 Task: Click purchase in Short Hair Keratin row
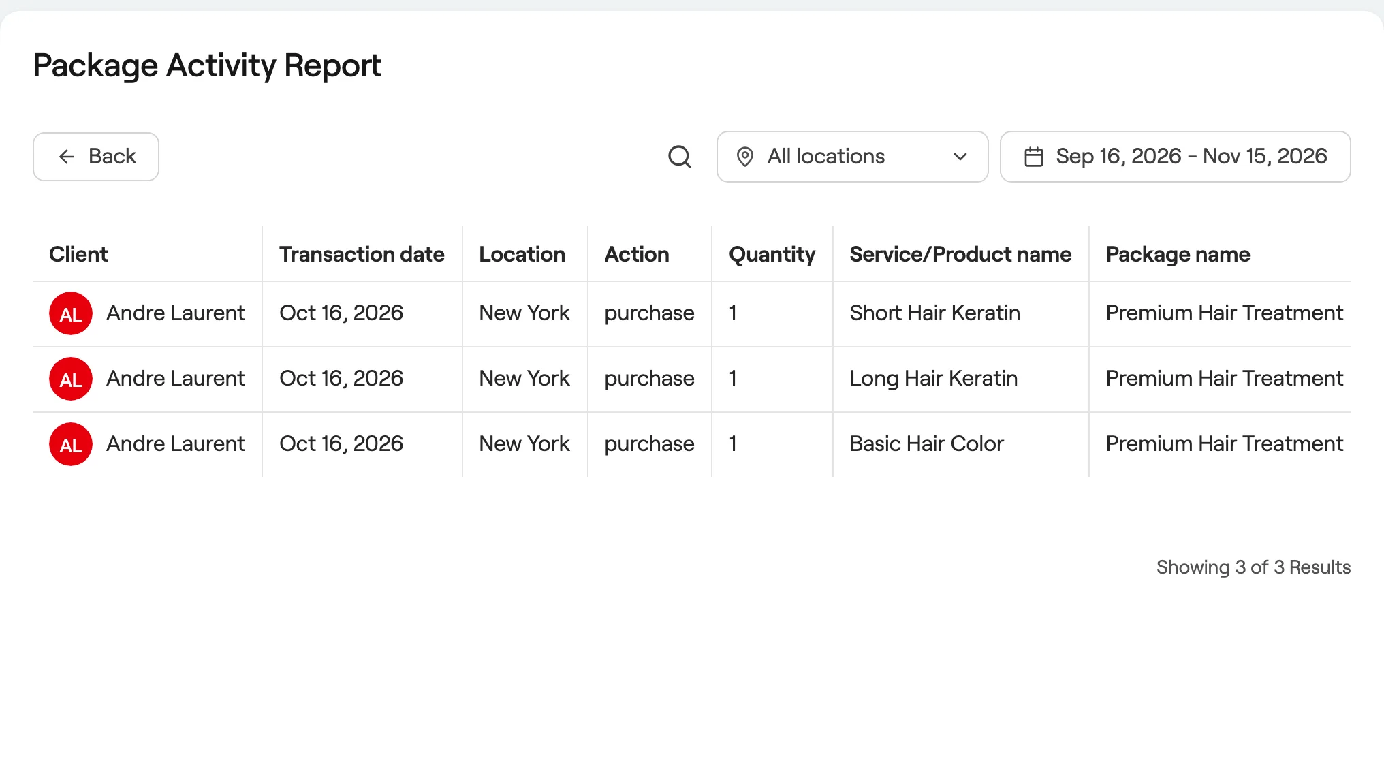(649, 313)
